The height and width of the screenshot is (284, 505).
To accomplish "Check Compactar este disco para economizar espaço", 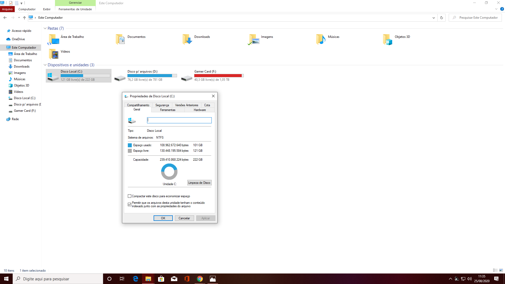I will pos(129,196).
